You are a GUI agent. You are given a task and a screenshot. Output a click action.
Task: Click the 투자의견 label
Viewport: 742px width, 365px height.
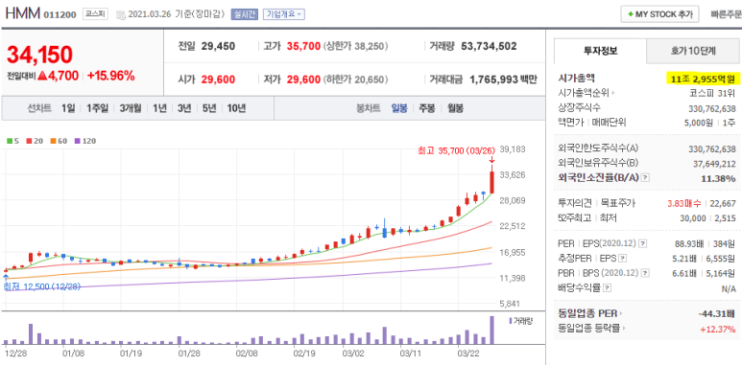pyautogui.click(x=575, y=203)
